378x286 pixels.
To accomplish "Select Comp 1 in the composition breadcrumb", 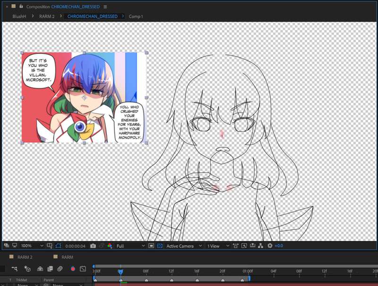I will click(x=136, y=17).
